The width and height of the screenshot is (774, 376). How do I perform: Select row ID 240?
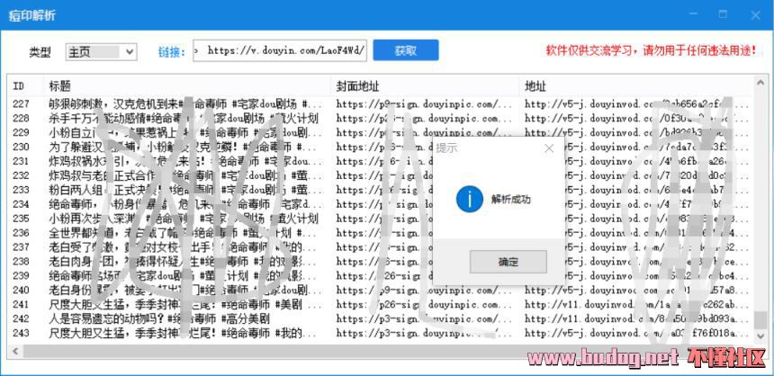click(380, 291)
